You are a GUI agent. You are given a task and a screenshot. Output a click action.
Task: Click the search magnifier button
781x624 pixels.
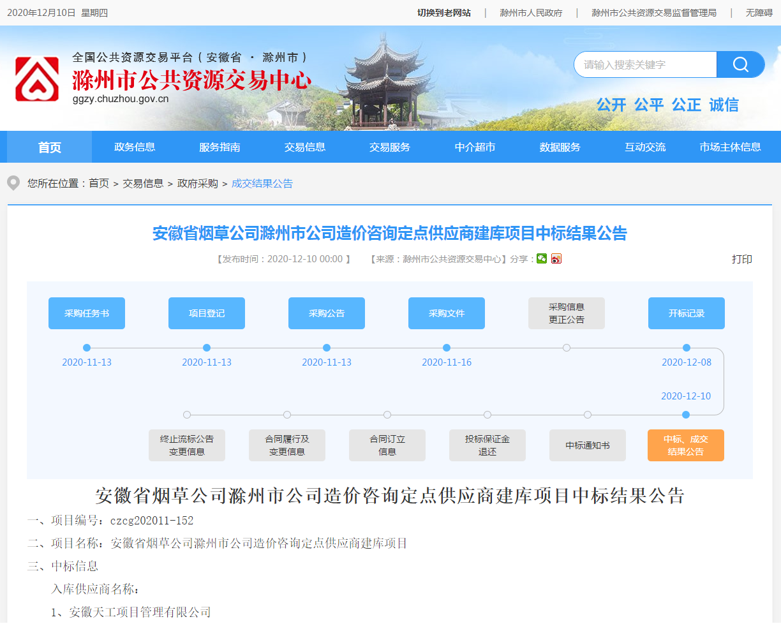pos(740,64)
